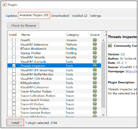This screenshot has height=129, width=138.
Task: Enable VisualVM-BufferMonitor install checkbox
Action: click(x=14, y=74)
